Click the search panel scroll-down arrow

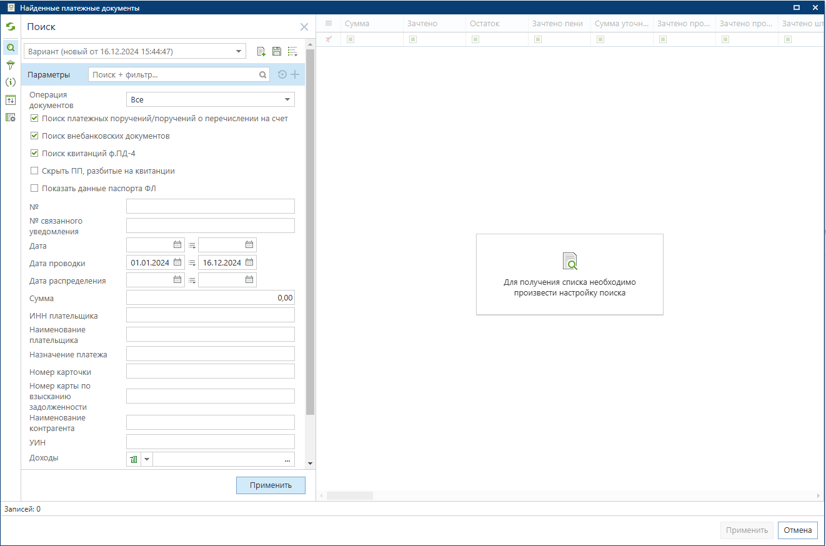310,464
